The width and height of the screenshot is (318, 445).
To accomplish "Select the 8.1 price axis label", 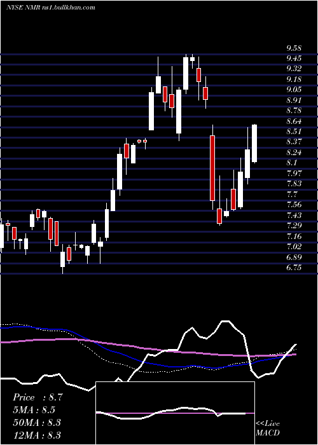I will point(291,163).
